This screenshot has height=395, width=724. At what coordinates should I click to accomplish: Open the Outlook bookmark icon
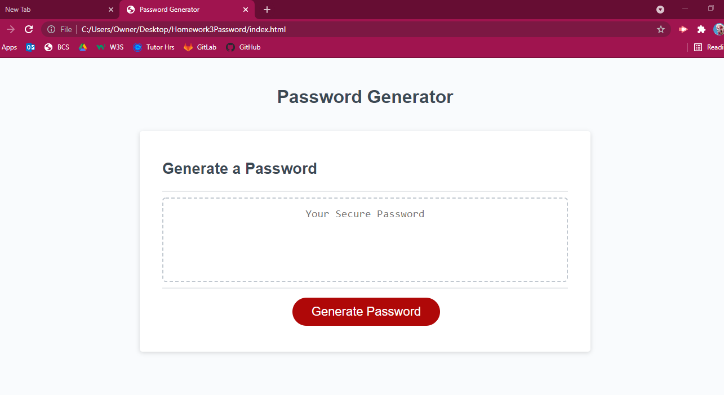click(x=30, y=47)
